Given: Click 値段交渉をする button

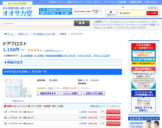Looking at the screenshot, I should (x=48, y=93).
